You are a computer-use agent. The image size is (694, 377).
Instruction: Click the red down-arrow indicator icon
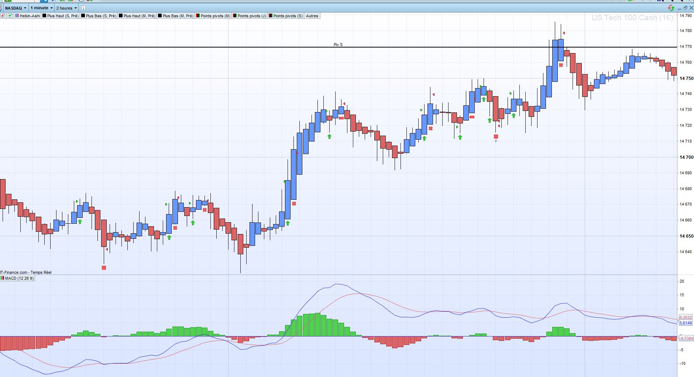(x=3, y=16)
